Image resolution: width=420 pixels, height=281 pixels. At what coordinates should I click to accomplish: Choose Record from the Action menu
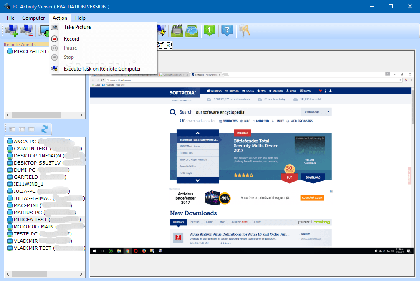(103, 39)
